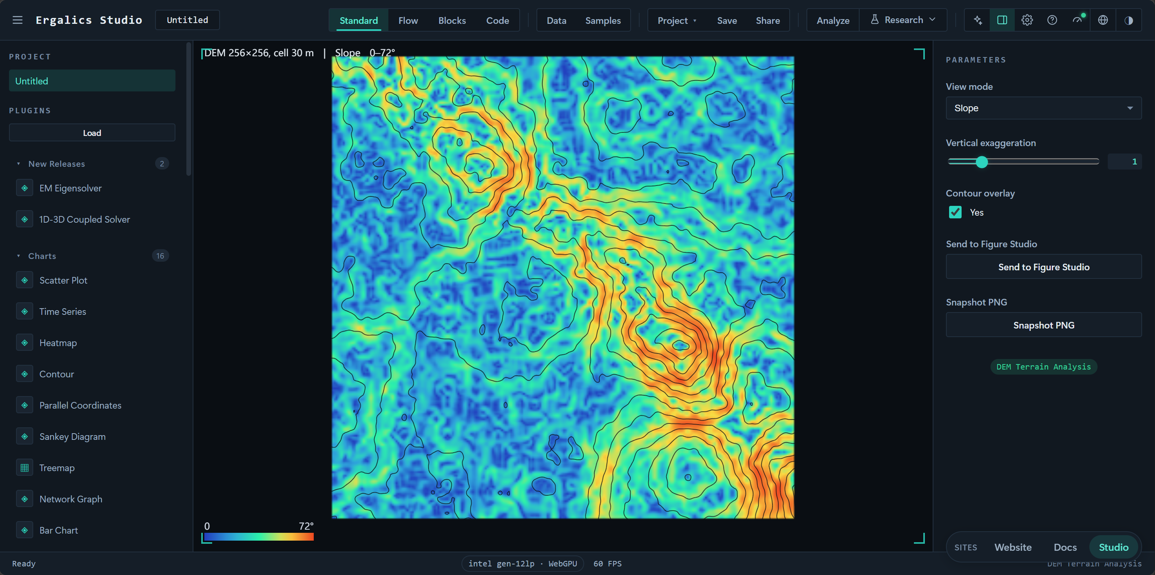This screenshot has width=1155, height=575.
Task: Click the performance gauge icon
Action: click(1077, 20)
